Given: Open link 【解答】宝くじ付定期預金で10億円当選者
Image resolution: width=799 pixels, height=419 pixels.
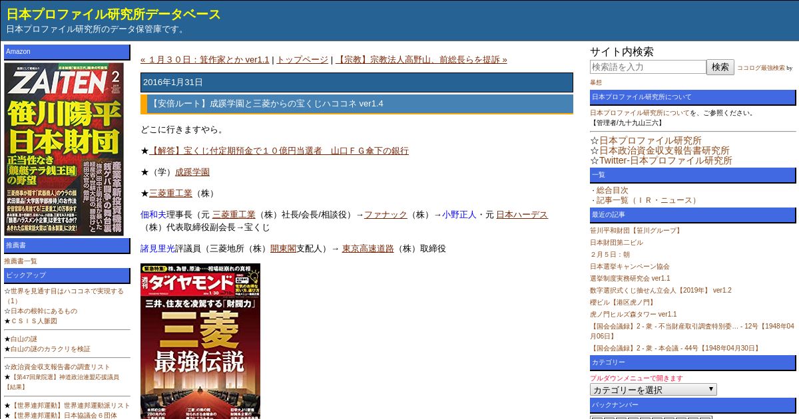Looking at the screenshot, I should tap(279, 151).
